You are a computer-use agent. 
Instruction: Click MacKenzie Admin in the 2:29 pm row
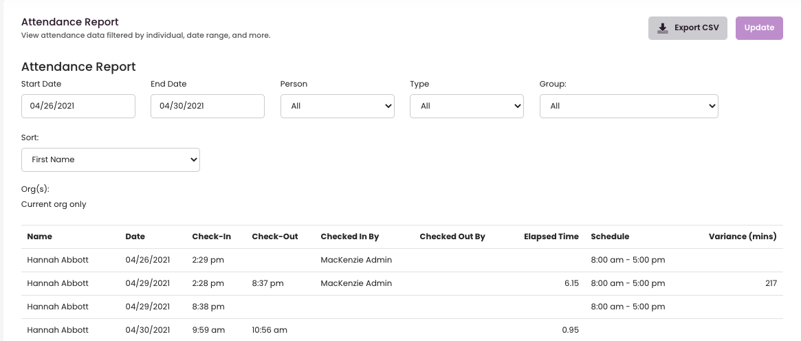pos(356,260)
